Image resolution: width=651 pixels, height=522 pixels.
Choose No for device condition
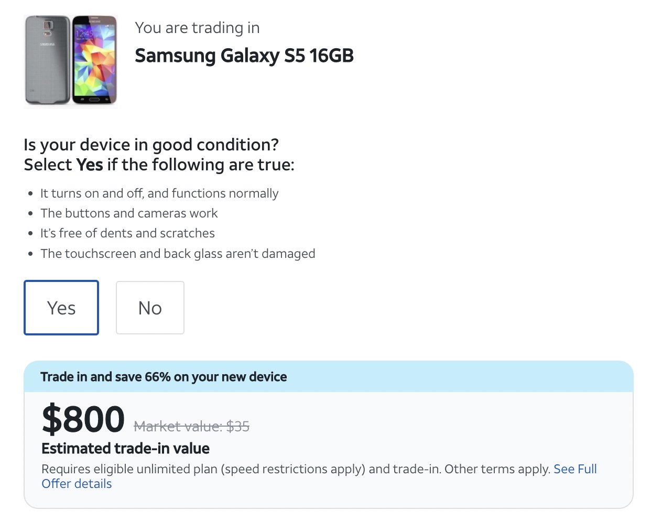point(150,308)
